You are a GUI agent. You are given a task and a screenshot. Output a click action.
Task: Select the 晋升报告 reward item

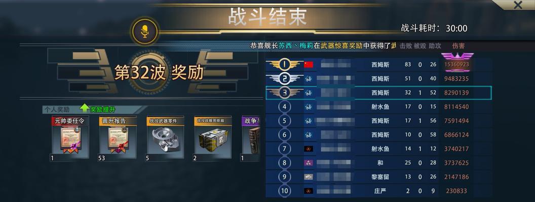(118, 137)
